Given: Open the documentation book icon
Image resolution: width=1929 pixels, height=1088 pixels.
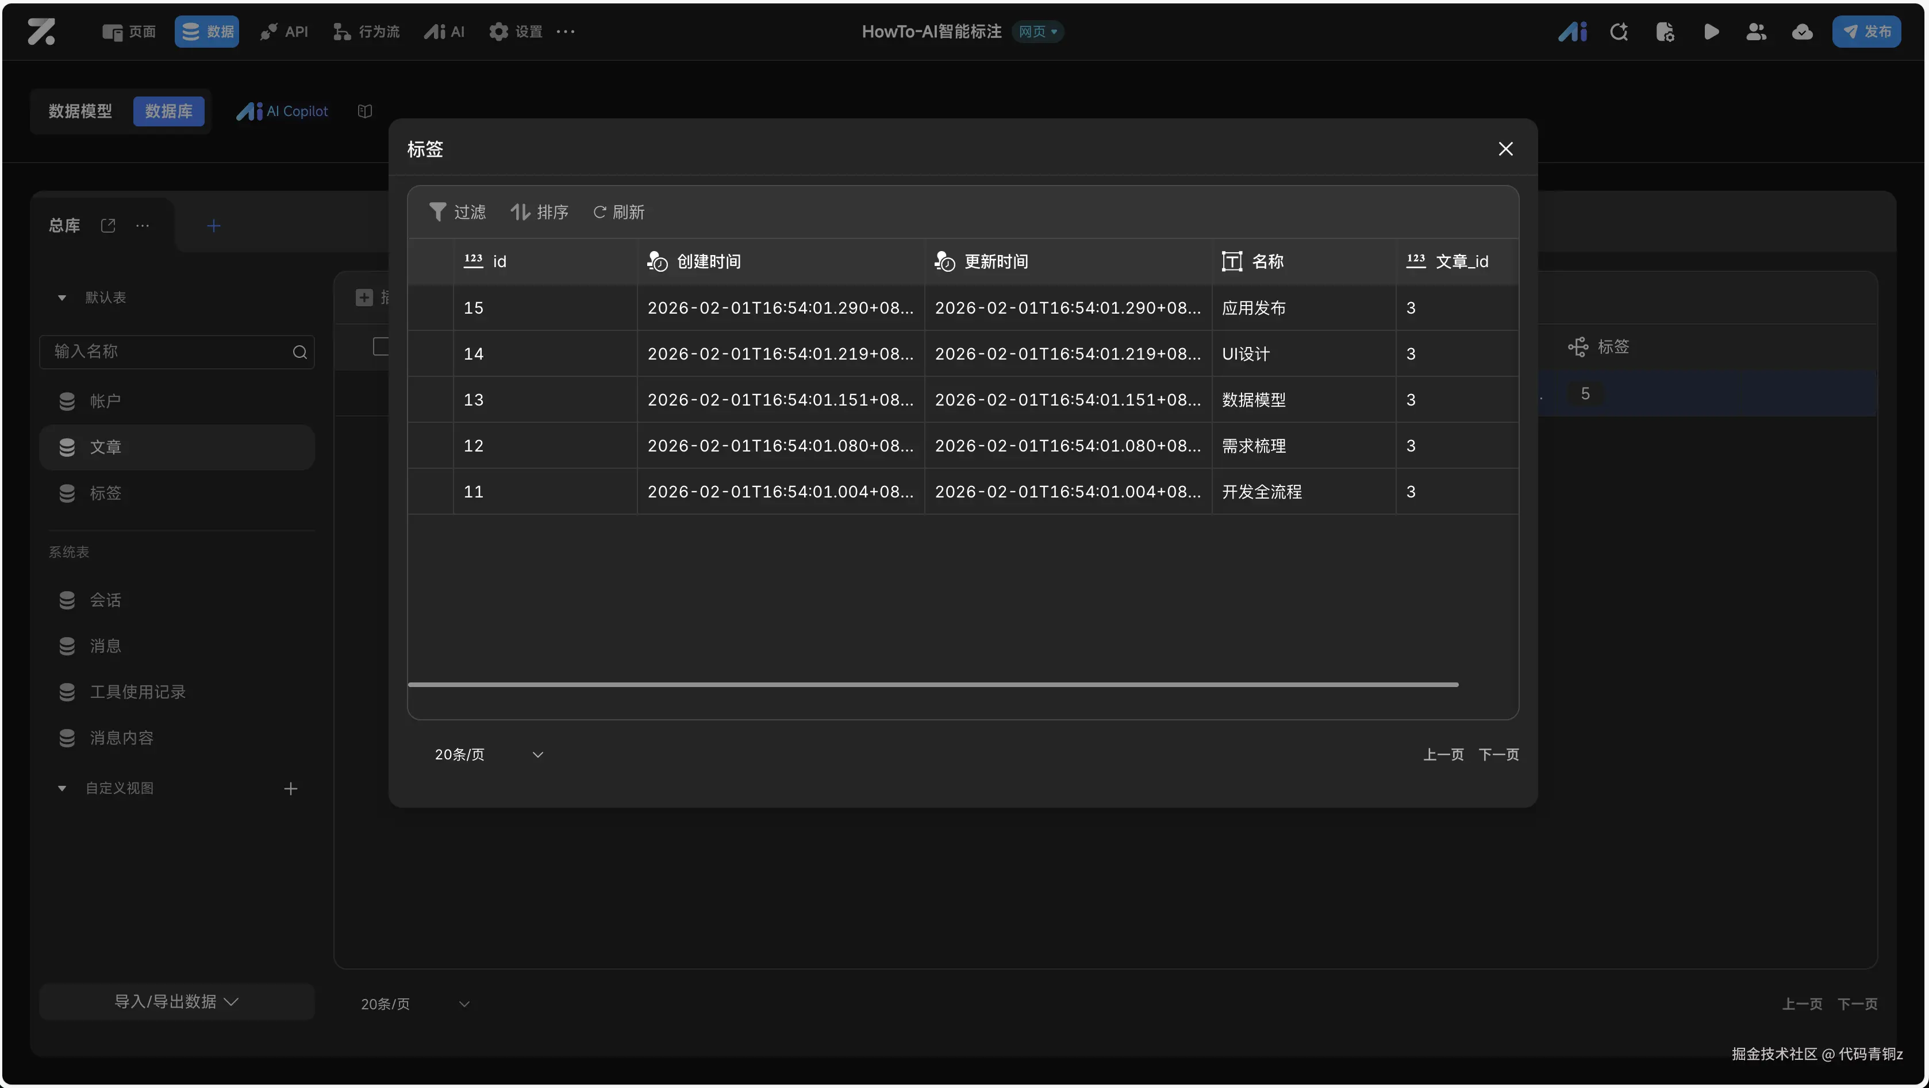Looking at the screenshot, I should coord(364,111).
